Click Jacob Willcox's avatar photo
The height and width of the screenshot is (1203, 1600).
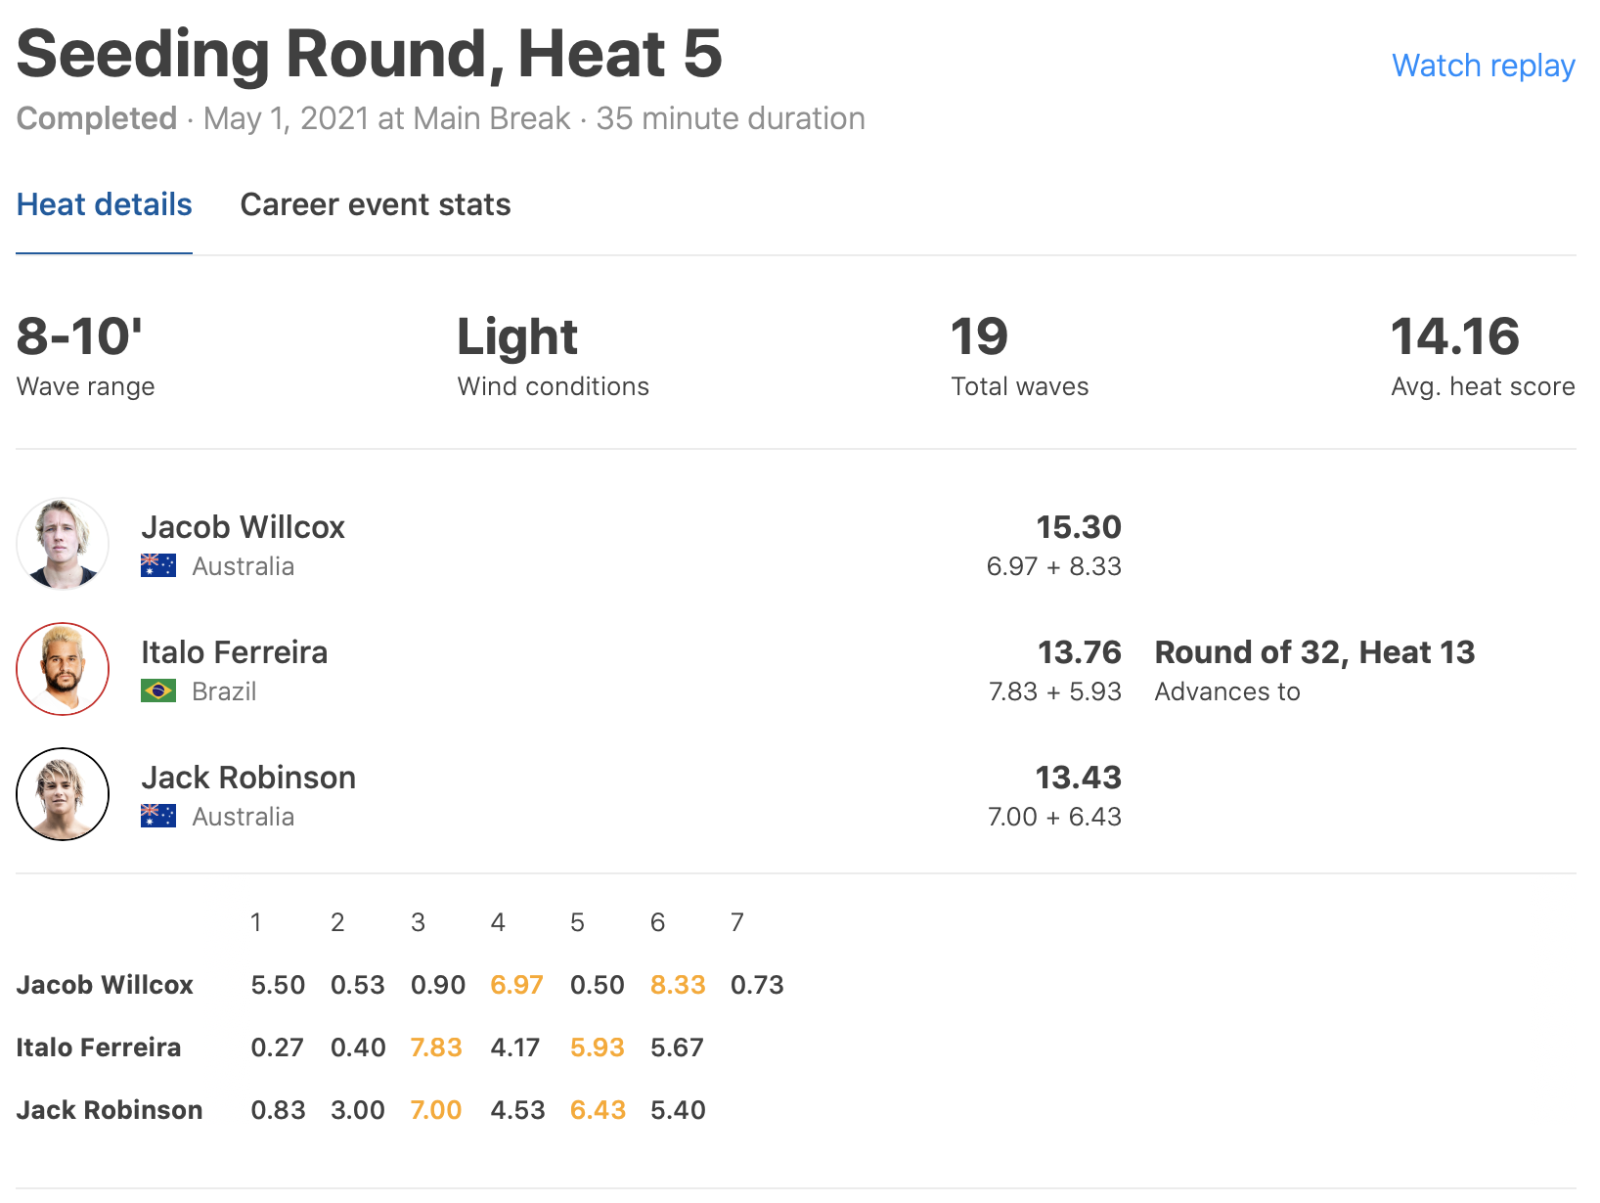coord(63,544)
